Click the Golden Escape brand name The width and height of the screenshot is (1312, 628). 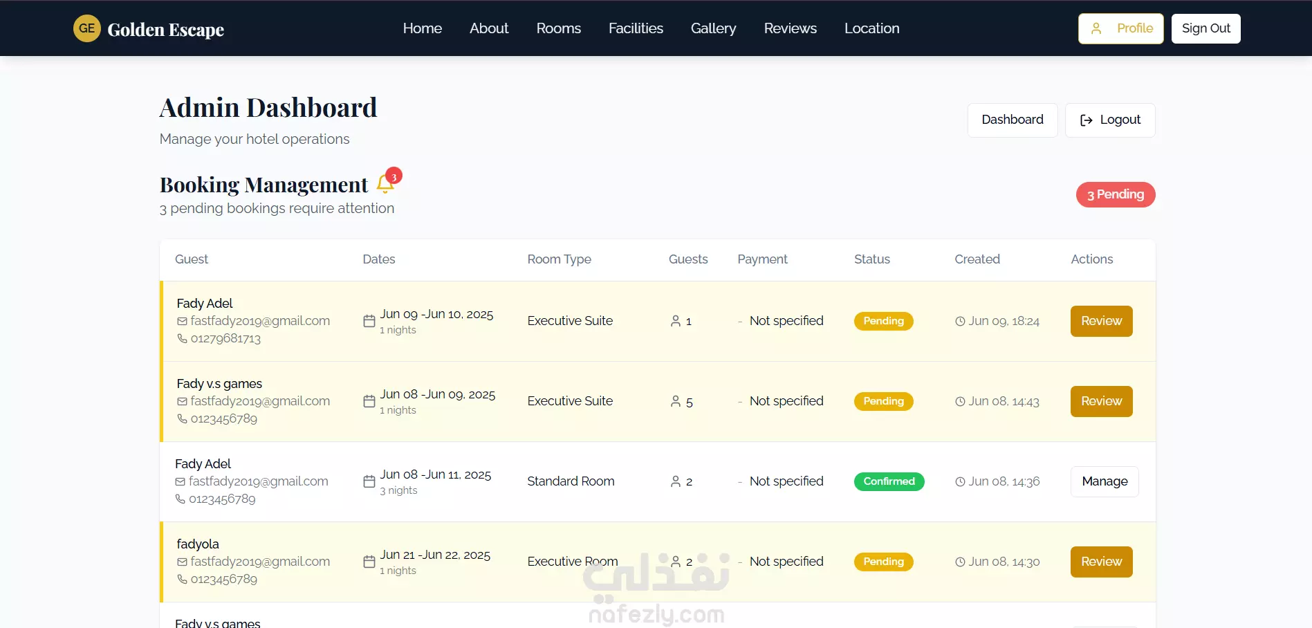(x=166, y=30)
